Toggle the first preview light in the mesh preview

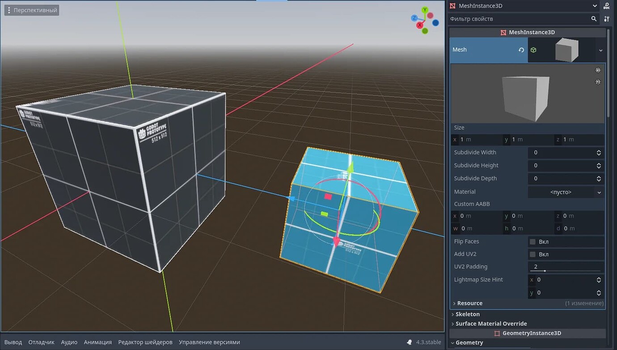(598, 70)
